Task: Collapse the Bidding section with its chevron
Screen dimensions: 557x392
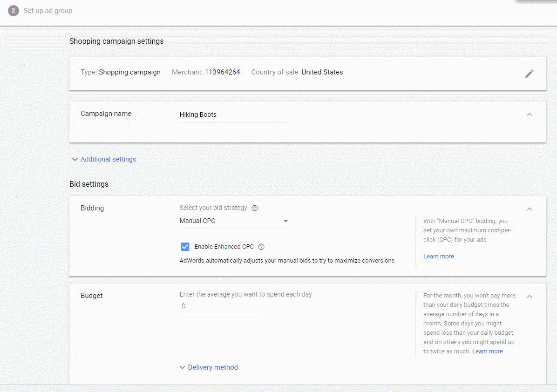Action: point(529,209)
